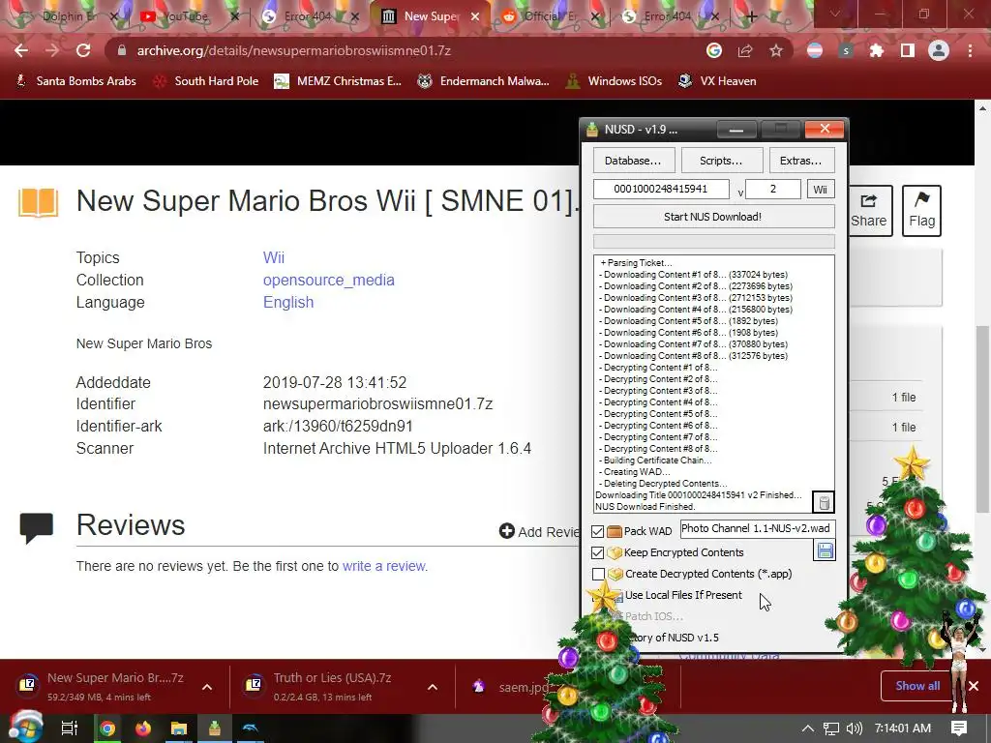Click the NUSD title ID input field
Screen dimensions: 991x743
click(661, 189)
